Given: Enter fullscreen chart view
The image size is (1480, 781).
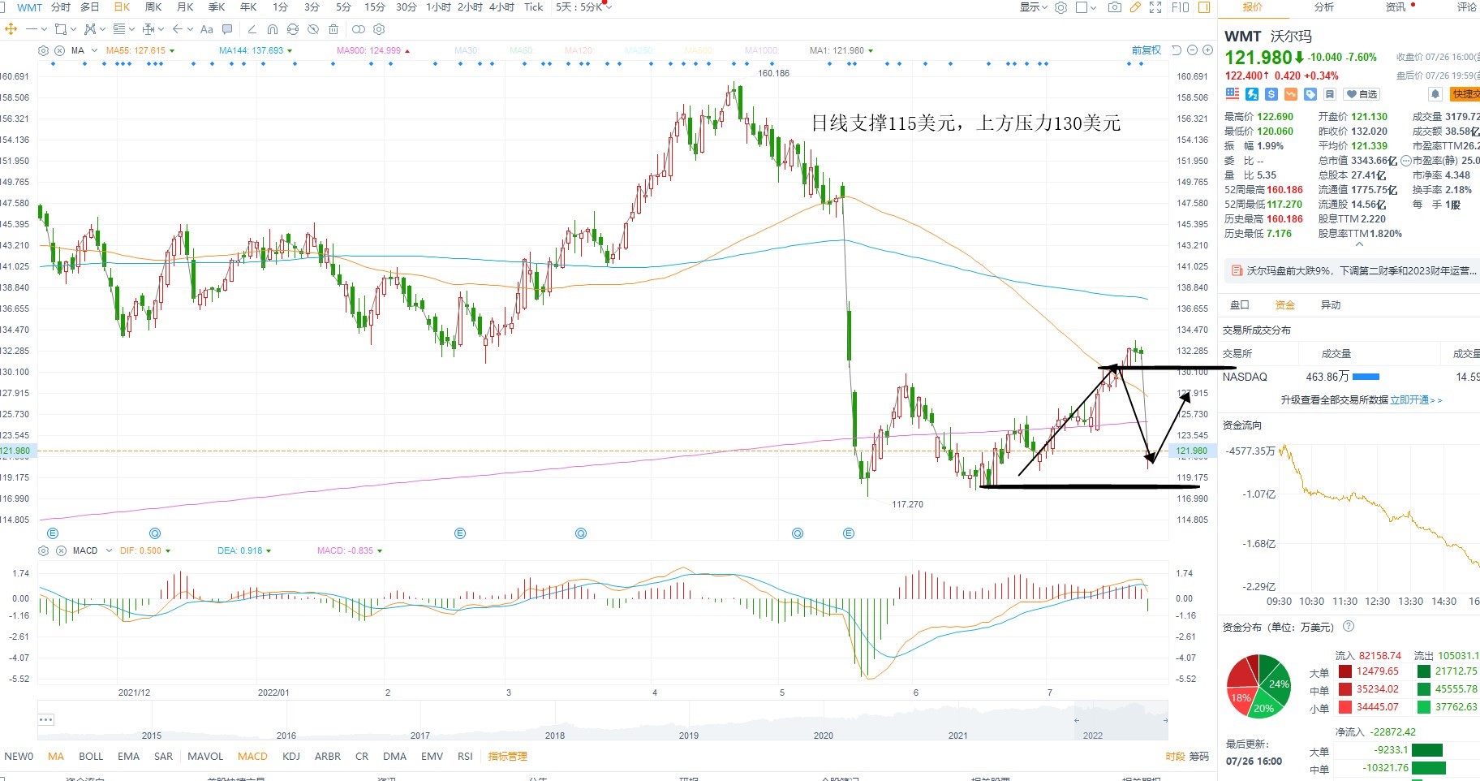Looking at the screenshot, I should click(1155, 7).
